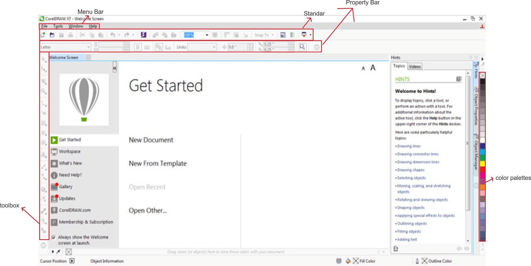The image size is (531, 266).
Task: Click the CorelDRAW balloon logo thumbnail
Action: [x=84, y=100]
